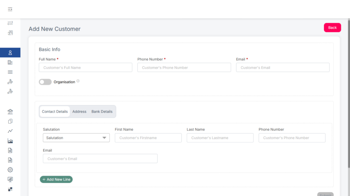This screenshot has width=350, height=196.
Task: Click the Add New Line button
Action: pos(56,179)
